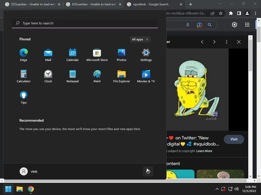Open Settings from Start menu
This screenshot has width=261, height=195.
(x=146, y=55)
